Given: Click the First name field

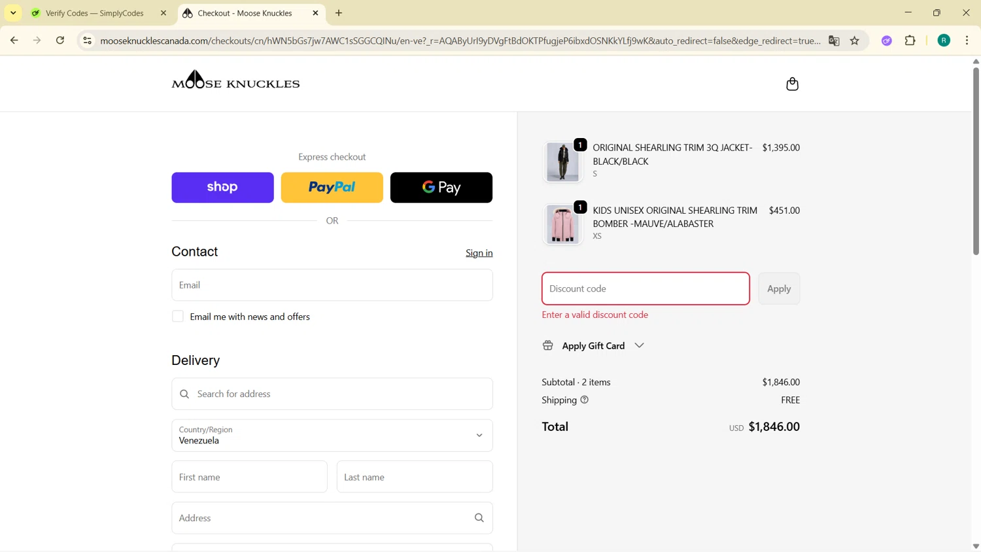Looking at the screenshot, I should pyautogui.click(x=249, y=477).
